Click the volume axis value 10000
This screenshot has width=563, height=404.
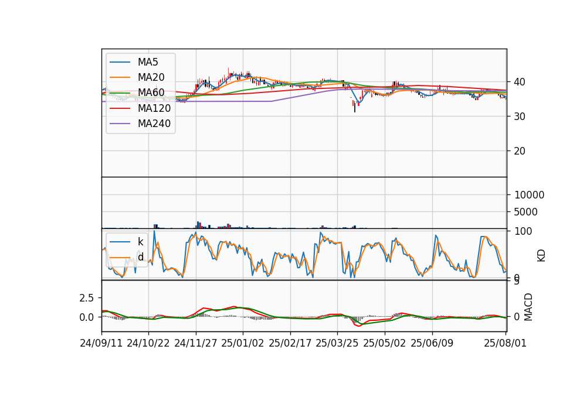pyautogui.click(x=529, y=195)
